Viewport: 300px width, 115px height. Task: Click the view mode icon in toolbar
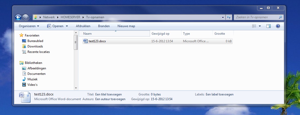coord(254,26)
